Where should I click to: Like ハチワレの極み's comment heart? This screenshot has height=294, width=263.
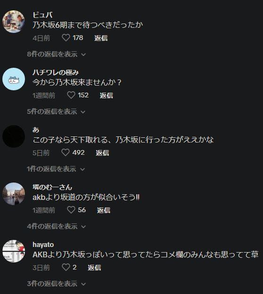pos(71,95)
